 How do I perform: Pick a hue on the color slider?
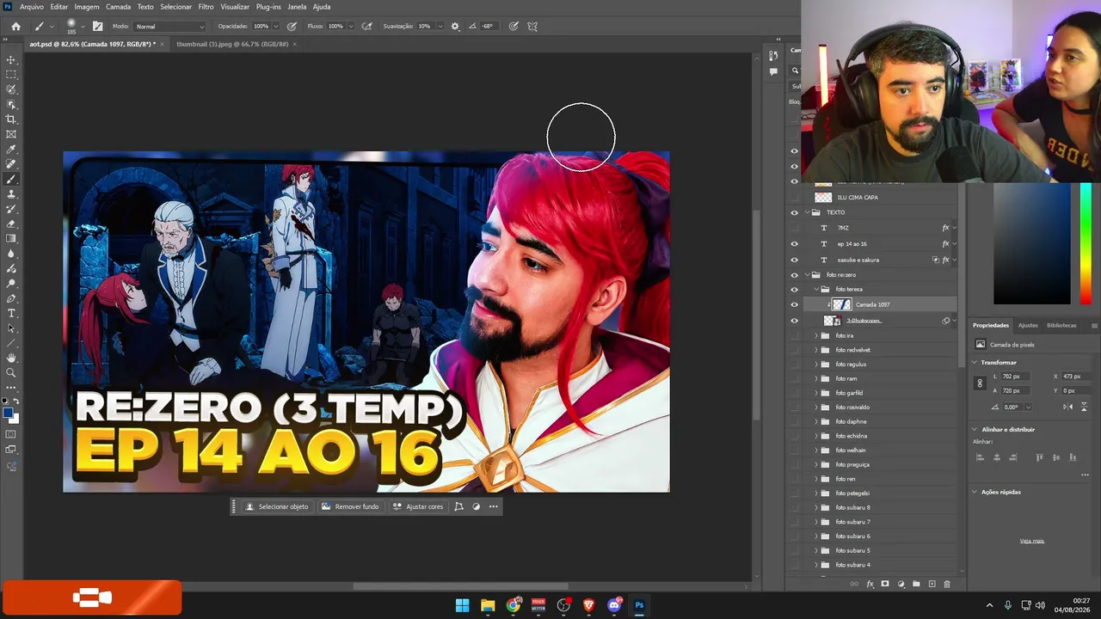(x=1086, y=244)
